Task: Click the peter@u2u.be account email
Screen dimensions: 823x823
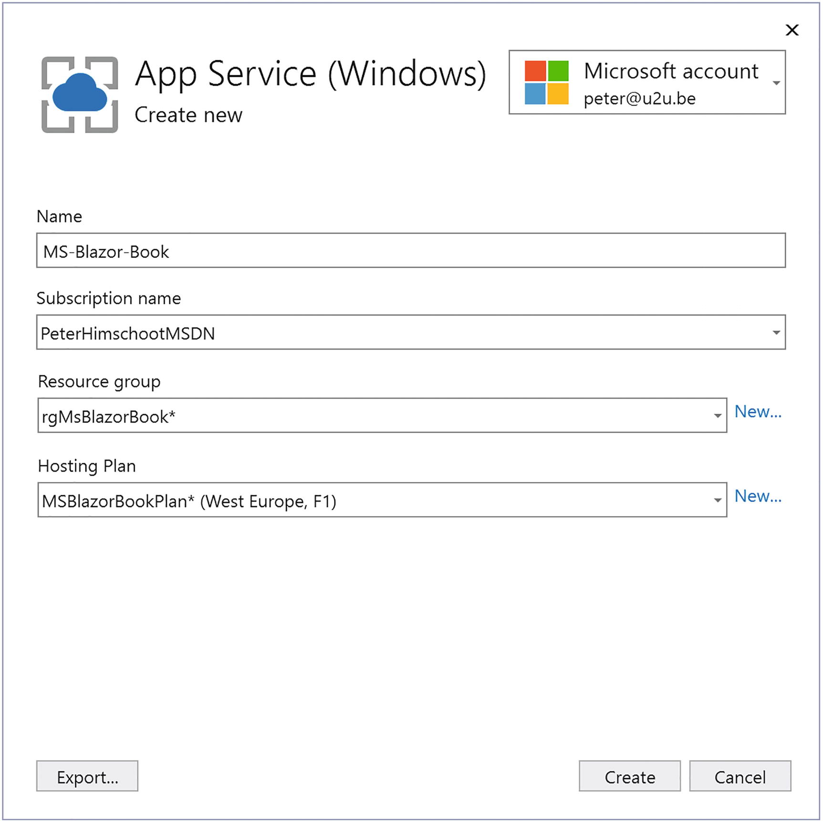Action: 639,99
